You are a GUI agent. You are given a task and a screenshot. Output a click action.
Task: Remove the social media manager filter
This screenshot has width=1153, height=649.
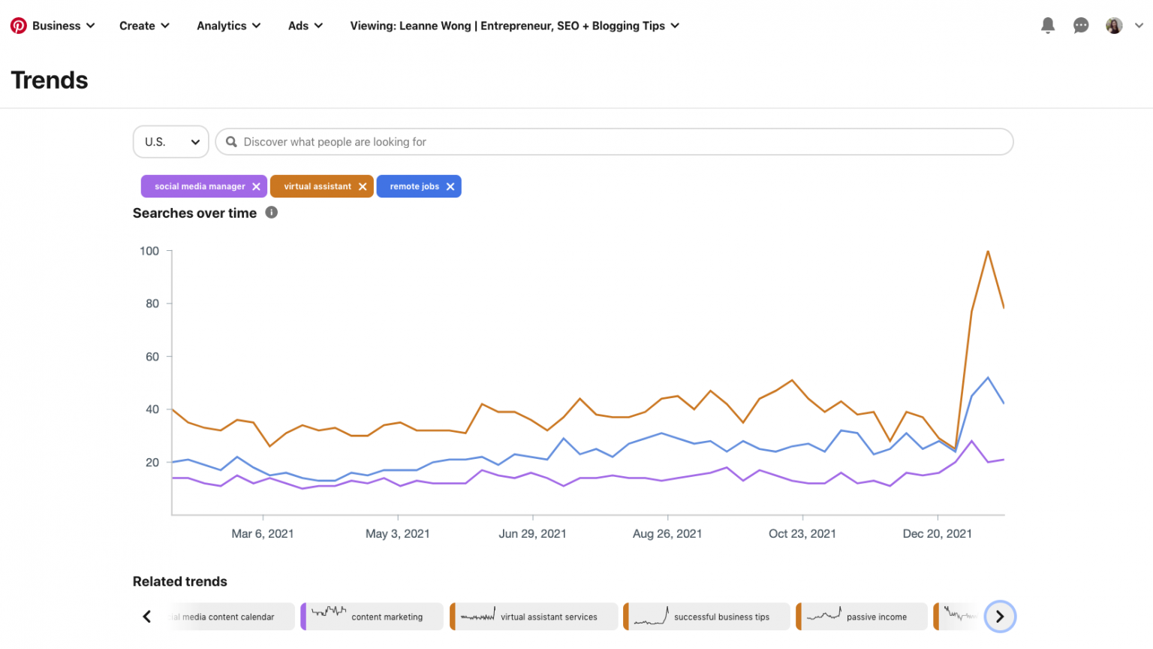tap(257, 186)
